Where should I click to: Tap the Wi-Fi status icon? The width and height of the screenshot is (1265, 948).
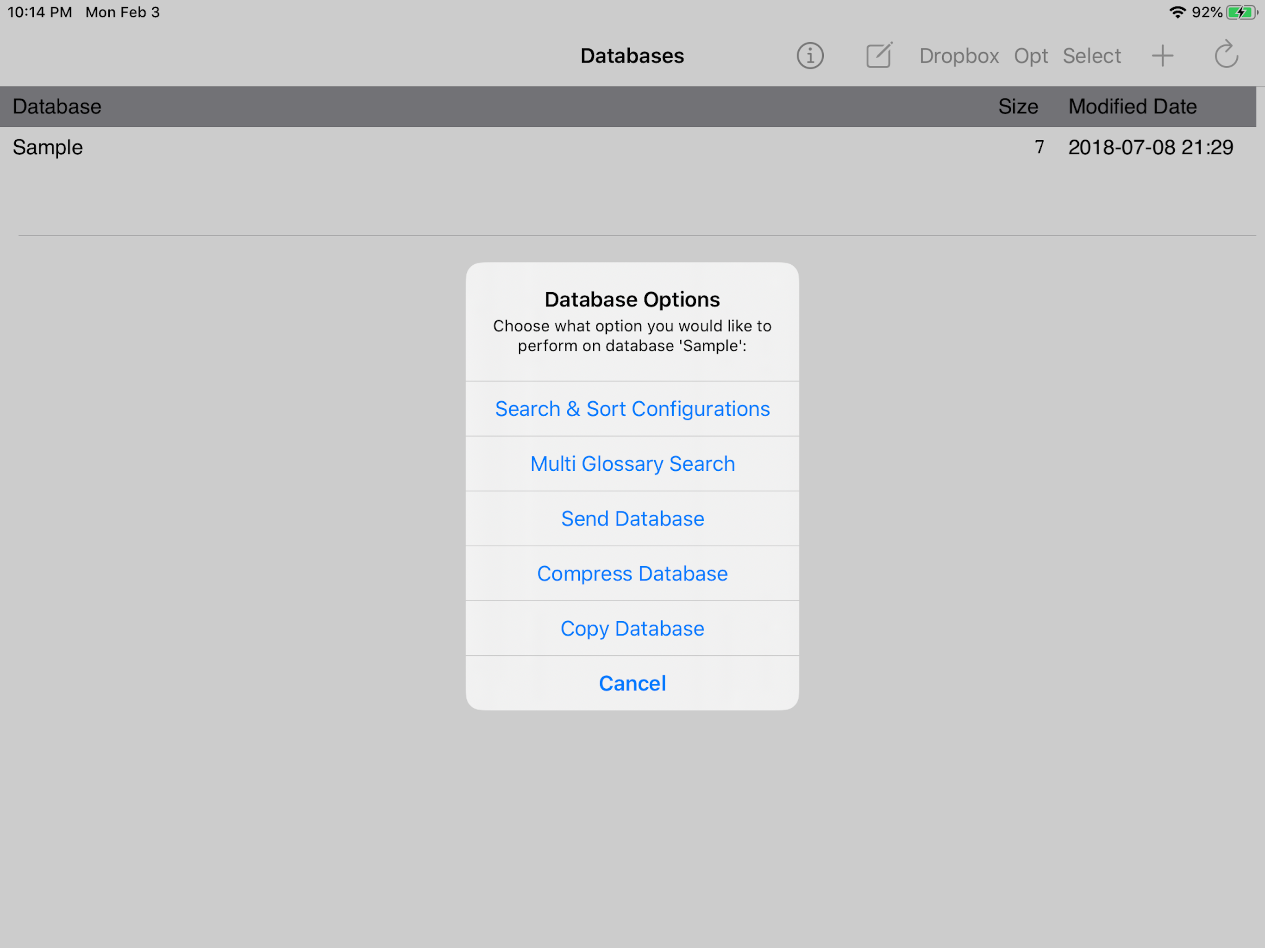point(1177,12)
